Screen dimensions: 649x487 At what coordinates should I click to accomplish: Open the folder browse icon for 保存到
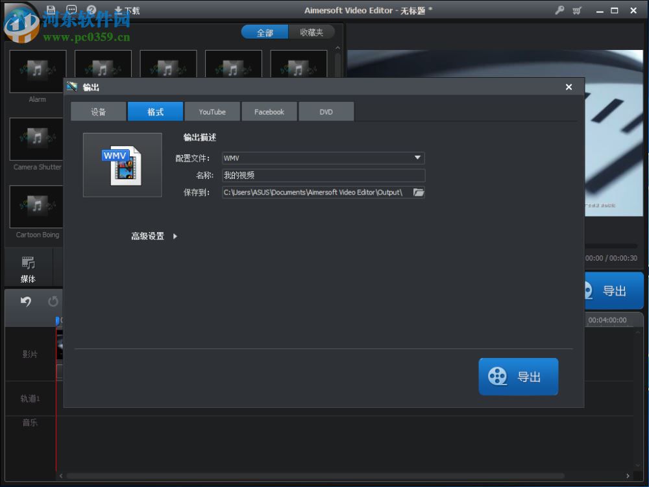[419, 193]
